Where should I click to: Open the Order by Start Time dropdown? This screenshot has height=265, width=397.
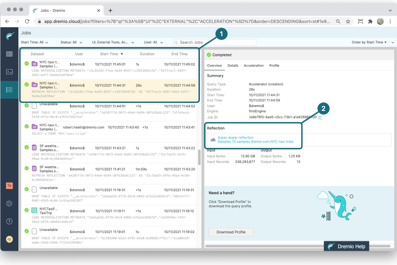pos(369,42)
